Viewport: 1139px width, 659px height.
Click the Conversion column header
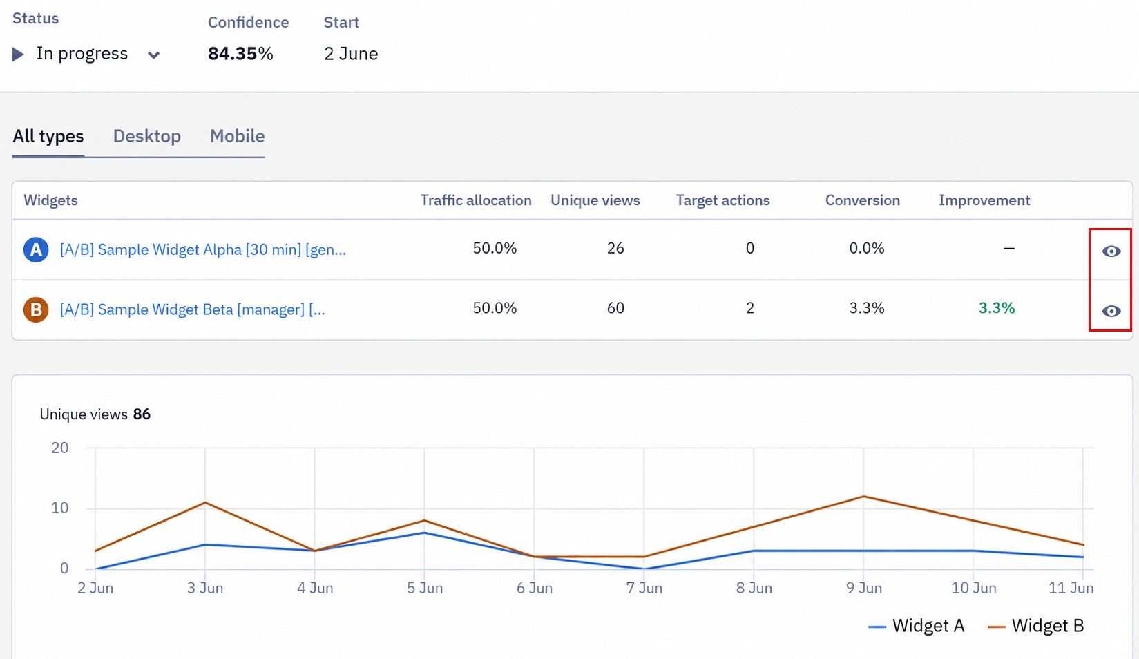tap(863, 200)
